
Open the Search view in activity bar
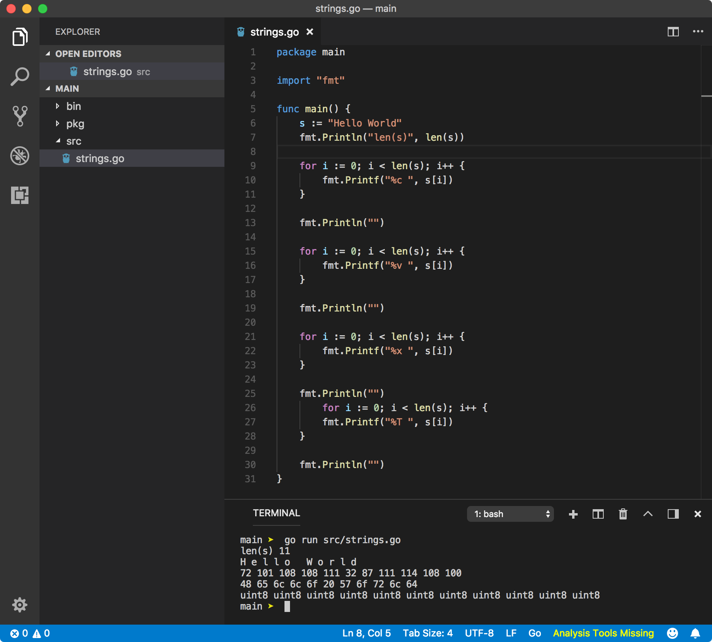tap(20, 76)
